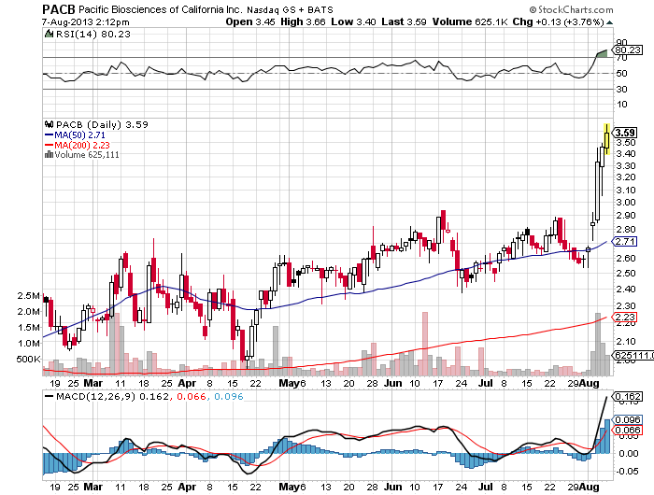The height and width of the screenshot is (495, 654).
Task: Click the date stamp 7-Aug-2013 2:12pm
Action: tap(86, 22)
